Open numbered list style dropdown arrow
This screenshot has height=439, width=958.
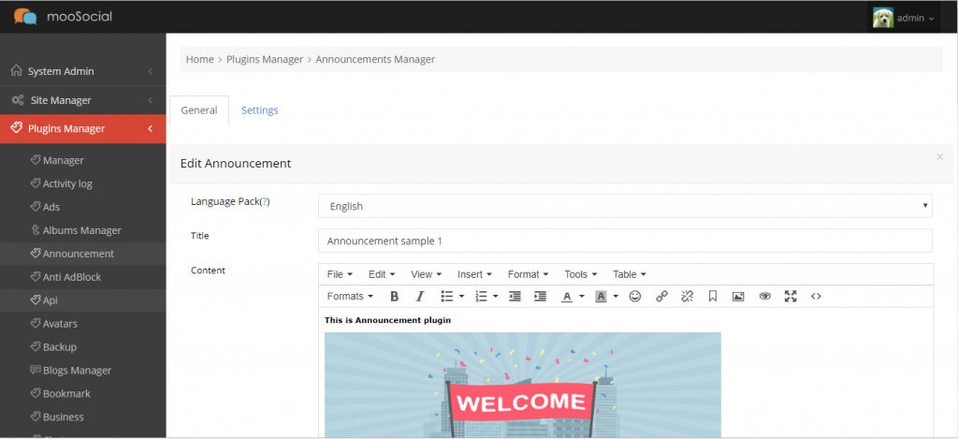(496, 297)
